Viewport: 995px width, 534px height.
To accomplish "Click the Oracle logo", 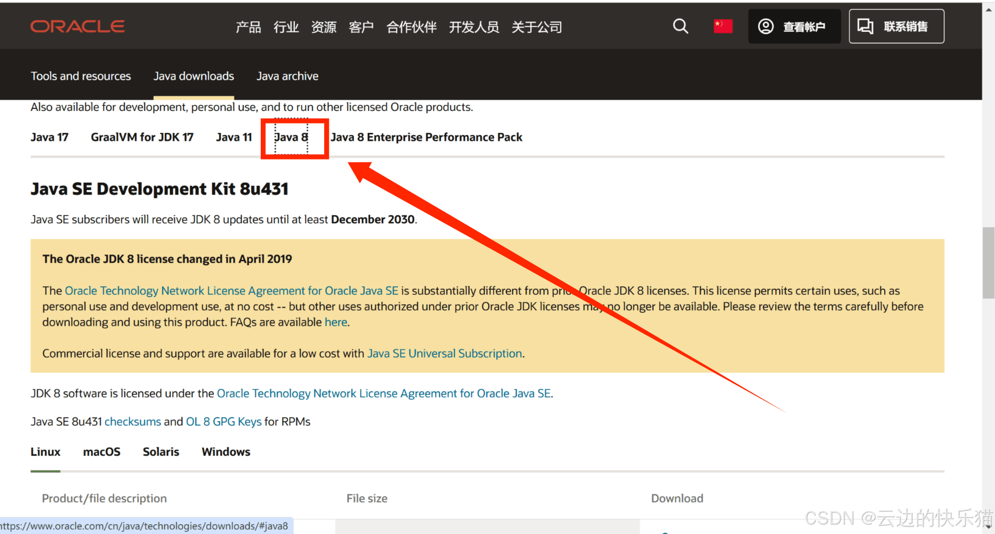I will [x=78, y=26].
